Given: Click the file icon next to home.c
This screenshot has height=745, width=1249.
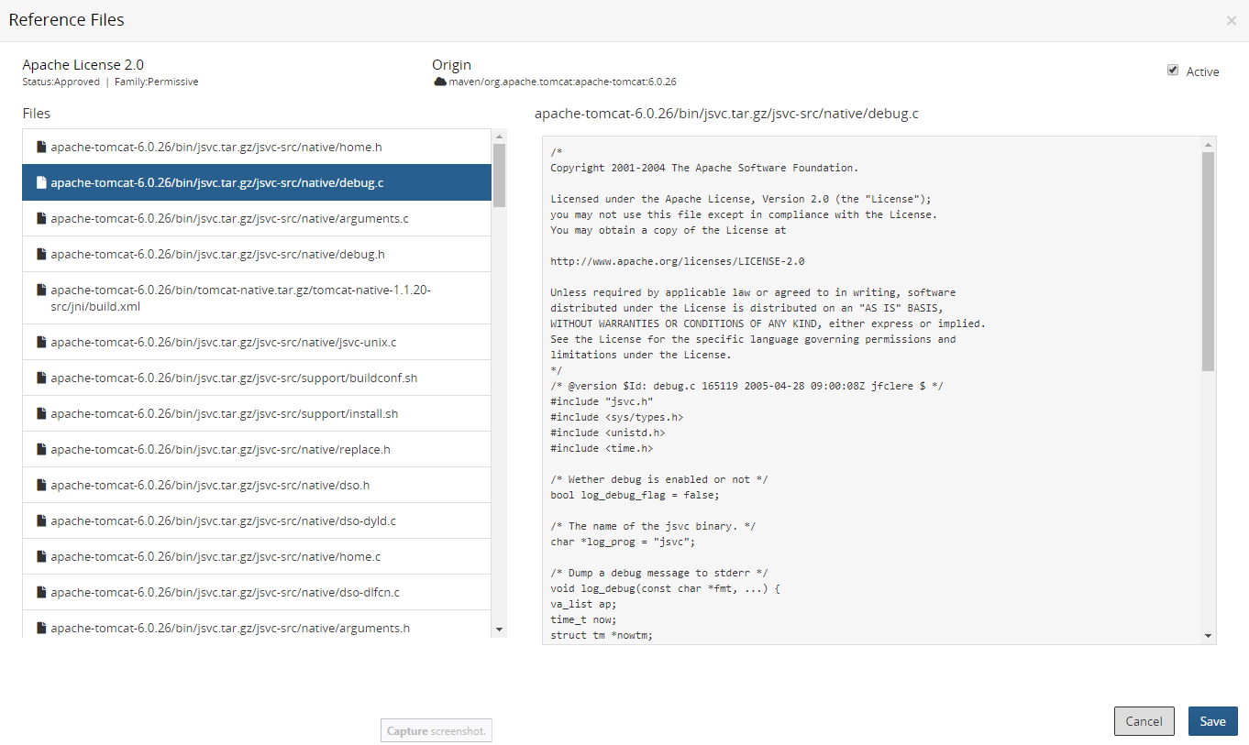Looking at the screenshot, I should [x=41, y=556].
